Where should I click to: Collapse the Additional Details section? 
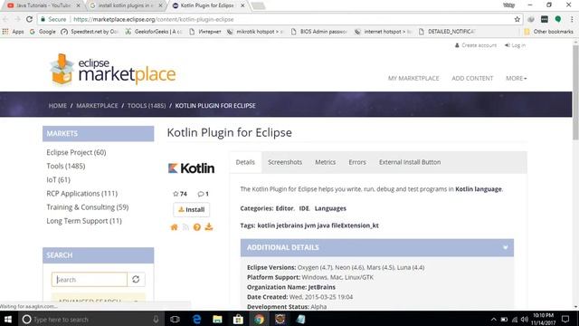tap(505, 247)
